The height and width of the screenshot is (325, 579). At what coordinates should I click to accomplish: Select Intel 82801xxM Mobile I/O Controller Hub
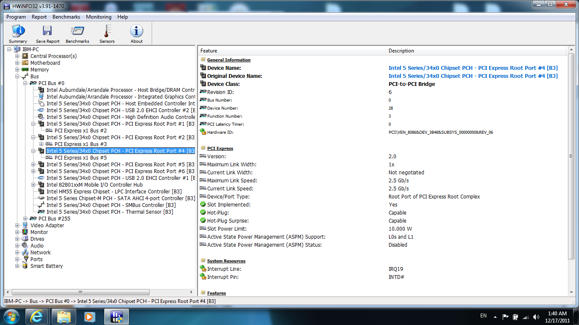95,185
